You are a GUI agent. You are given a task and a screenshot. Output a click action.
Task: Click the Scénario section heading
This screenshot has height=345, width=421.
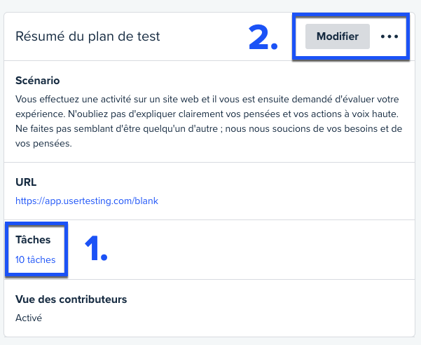point(38,81)
